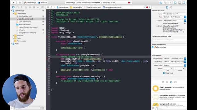Run the app with the Play button
Viewport: 197px width, 110px height.
(14, 2)
